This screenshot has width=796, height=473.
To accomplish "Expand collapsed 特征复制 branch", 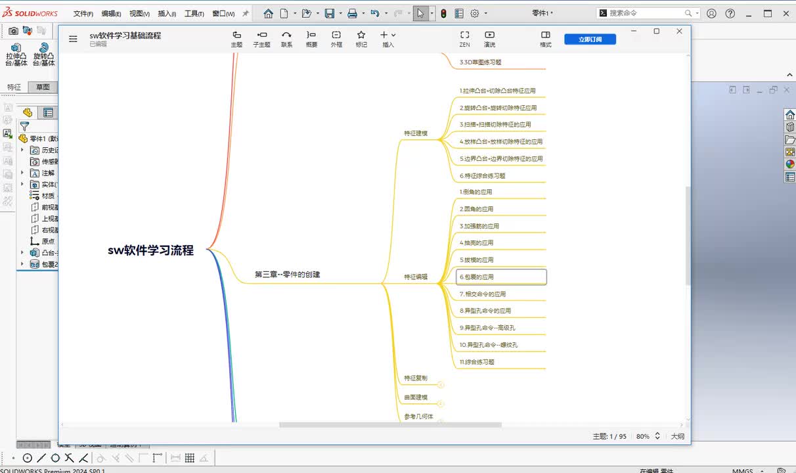I will pyautogui.click(x=441, y=385).
